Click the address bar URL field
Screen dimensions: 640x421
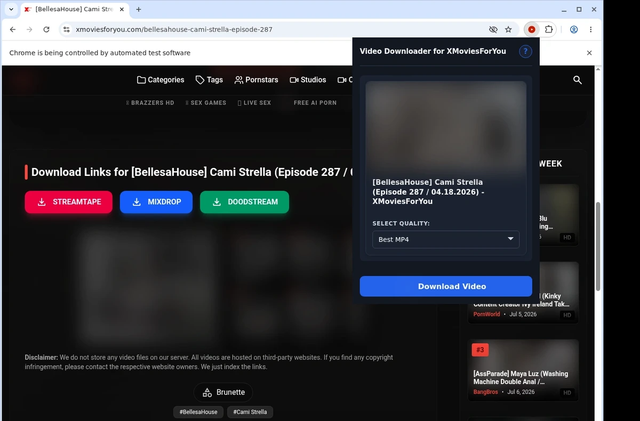pyautogui.click(x=277, y=30)
